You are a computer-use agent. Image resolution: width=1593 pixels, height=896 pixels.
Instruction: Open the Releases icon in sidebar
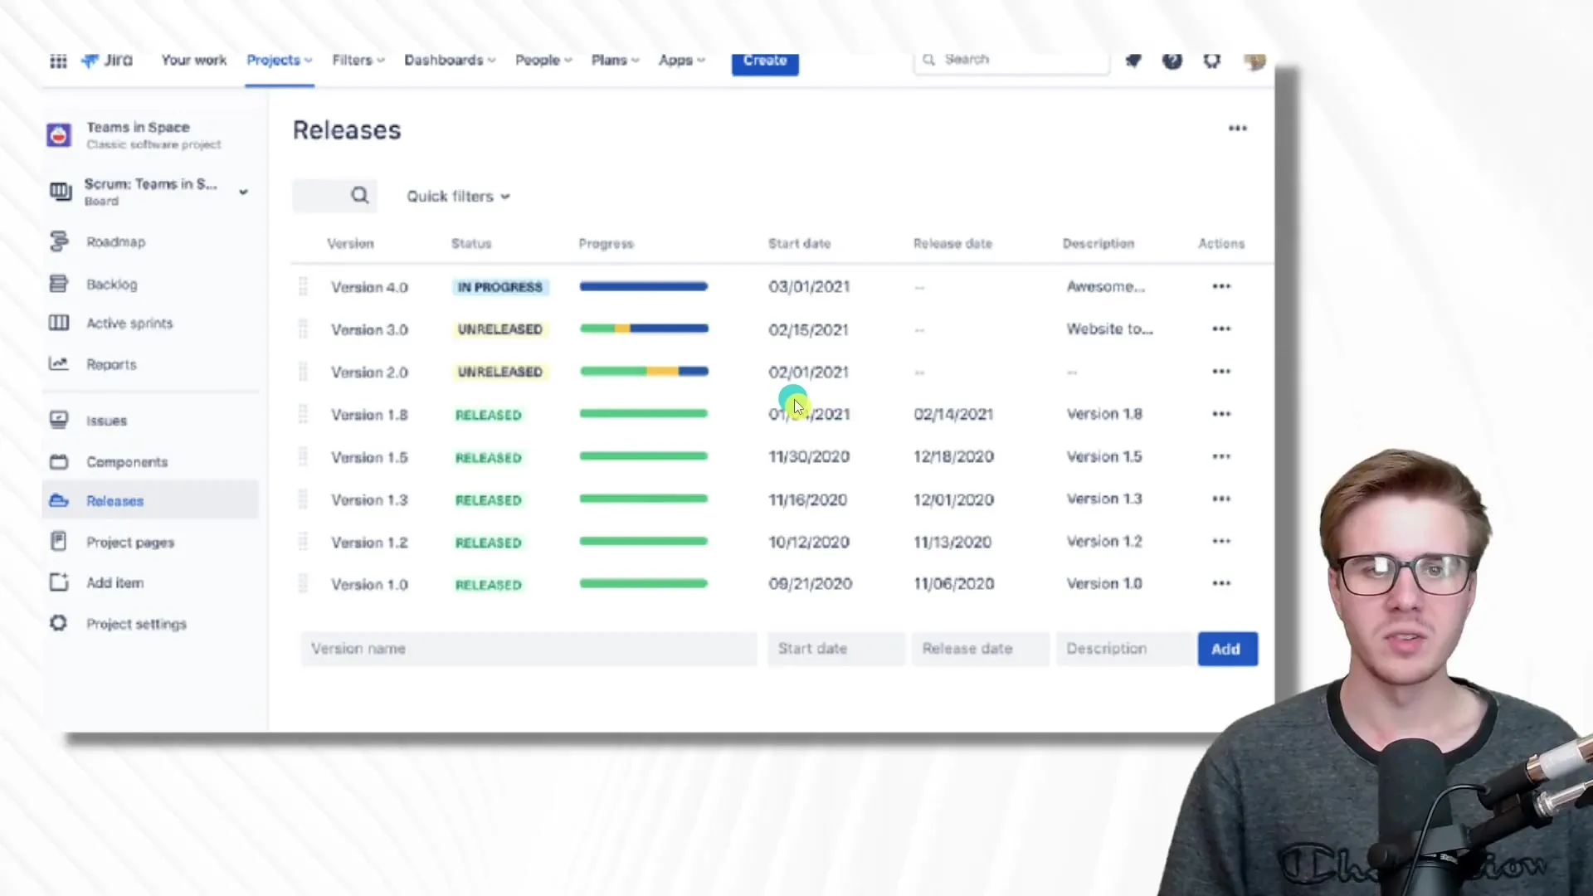coord(59,500)
